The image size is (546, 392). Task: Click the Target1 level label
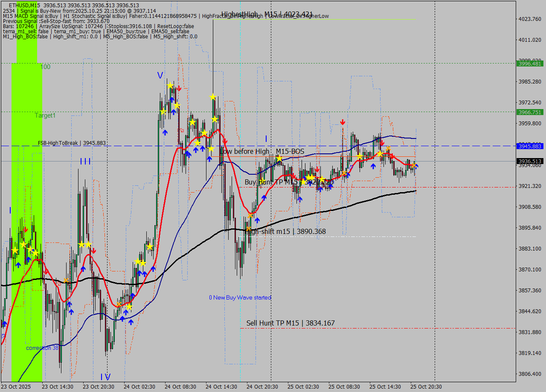[x=45, y=115]
